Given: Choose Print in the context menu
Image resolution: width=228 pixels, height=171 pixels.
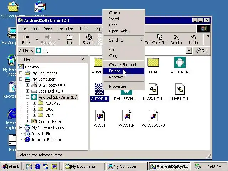Looking at the screenshot, I should click(x=124, y=25).
